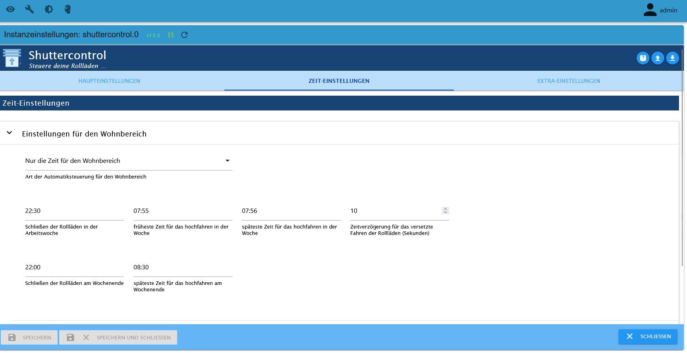Screen dimensions: 687x353
Task: Toggle the theme brightness icon
Action: pyautogui.click(x=49, y=9)
